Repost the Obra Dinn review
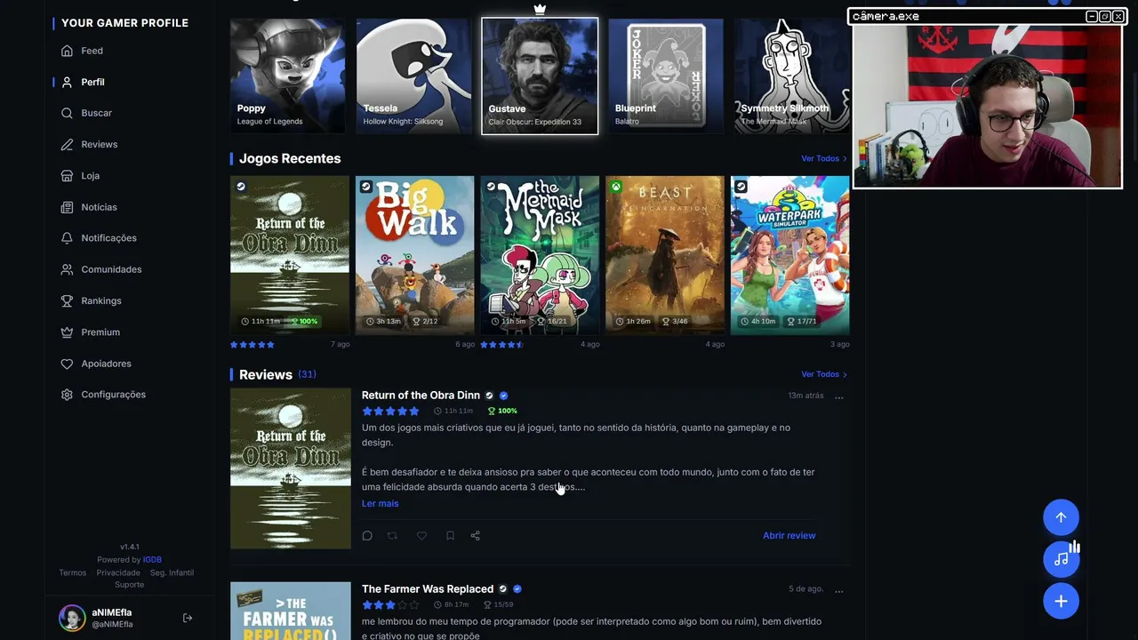1138x640 pixels. (x=392, y=536)
